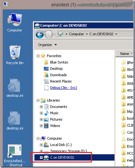Click the remote desktop icon in title bar
The height and width of the screenshot is (168, 135).
pos(6,4)
